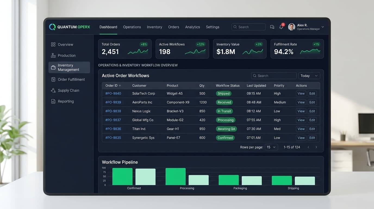Open the Analytics tab
Viewport: 374px width, 209px height.
(192, 27)
